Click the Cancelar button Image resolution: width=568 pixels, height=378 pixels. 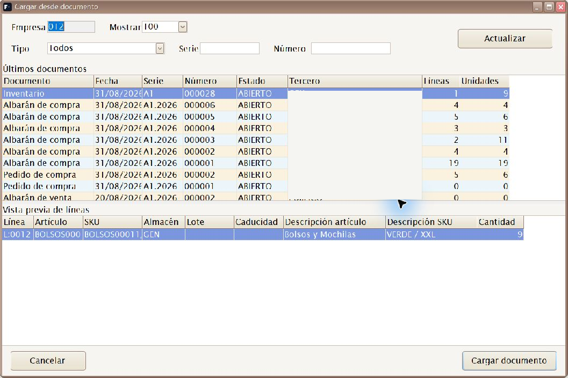coord(48,361)
